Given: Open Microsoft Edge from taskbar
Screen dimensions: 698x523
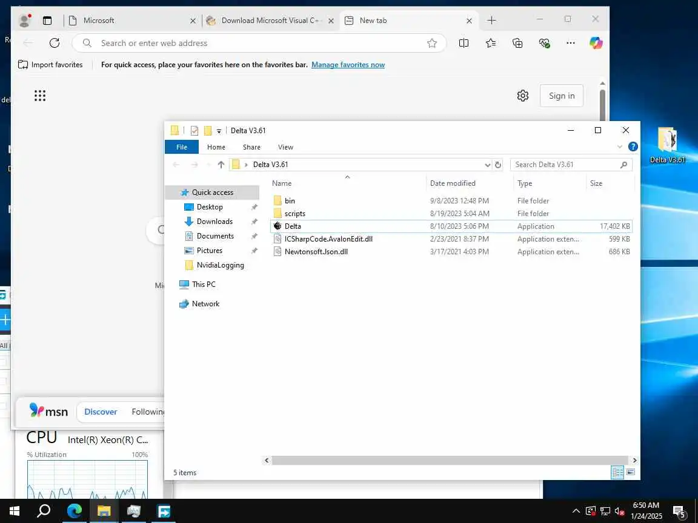Looking at the screenshot, I should (74, 511).
